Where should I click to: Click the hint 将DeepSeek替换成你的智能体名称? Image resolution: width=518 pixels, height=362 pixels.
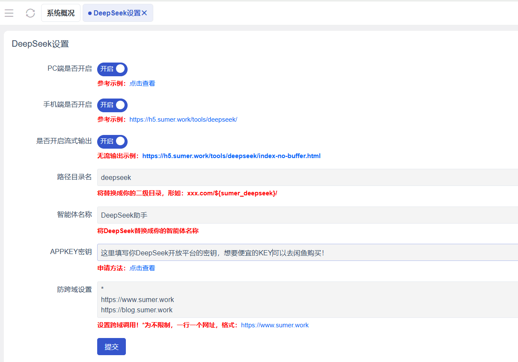[x=148, y=231]
